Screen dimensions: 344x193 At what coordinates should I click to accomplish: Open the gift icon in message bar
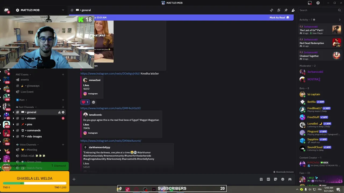(x=261, y=179)
